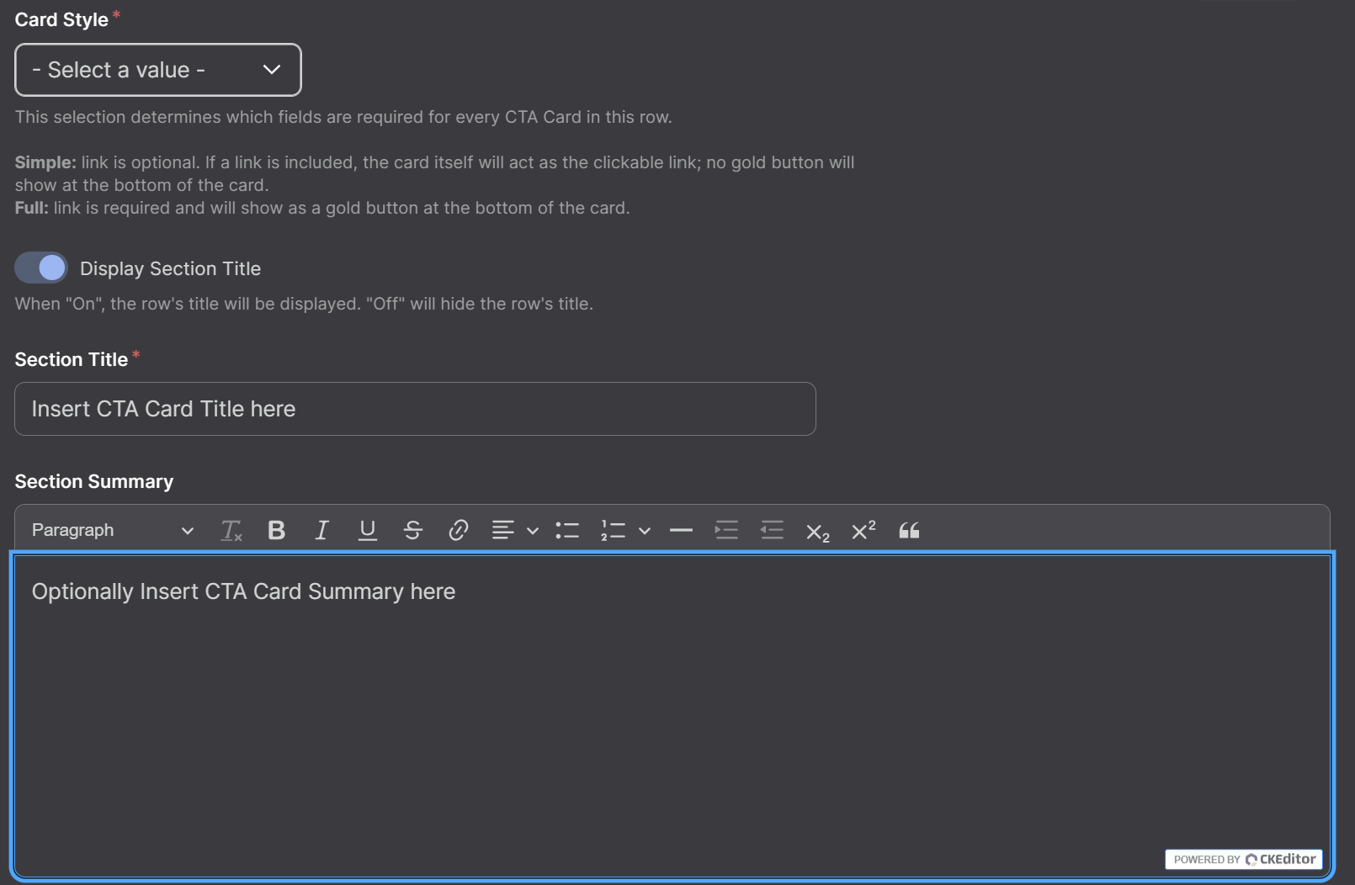
Task: Click the Section Title input field
Action: (x=415, y=409)
